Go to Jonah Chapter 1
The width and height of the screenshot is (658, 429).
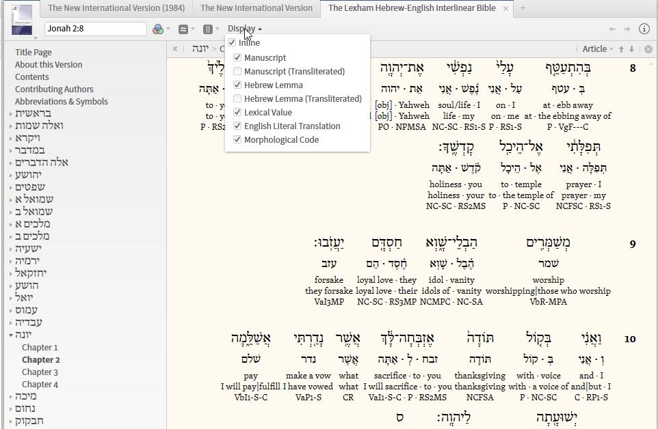coord(40,348)
